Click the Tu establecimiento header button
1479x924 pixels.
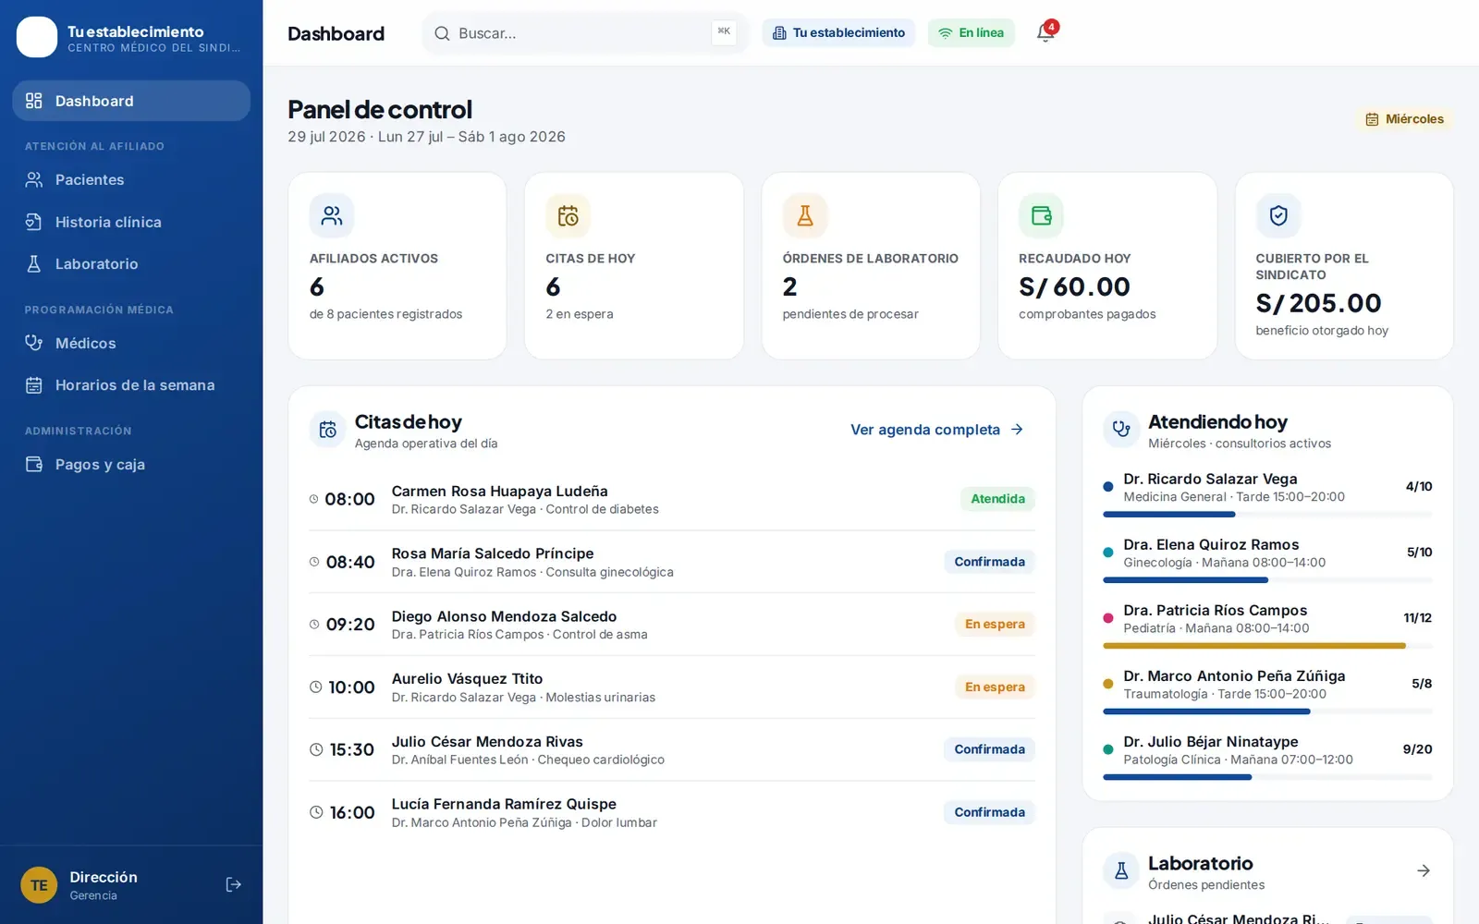838,32
